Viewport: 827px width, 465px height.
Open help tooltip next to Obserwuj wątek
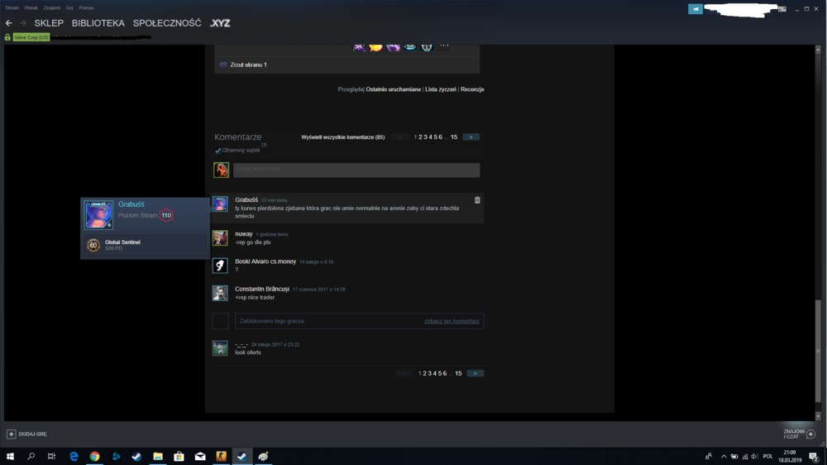point(265,145)
